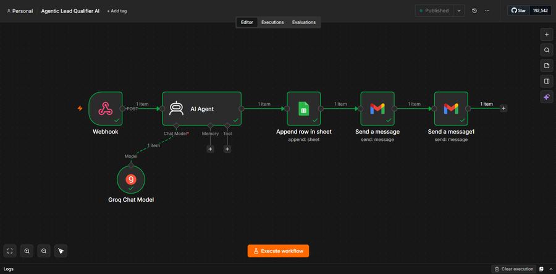Open the Webhook trigger node
Image resolution: width=556 pixels, height=274 pixels.
click(105, 109)
